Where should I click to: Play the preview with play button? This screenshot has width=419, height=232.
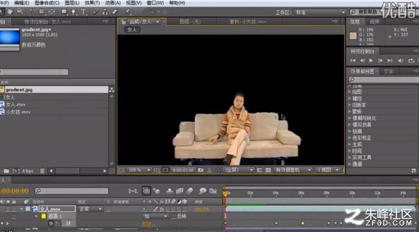click(x=371, y=61)
